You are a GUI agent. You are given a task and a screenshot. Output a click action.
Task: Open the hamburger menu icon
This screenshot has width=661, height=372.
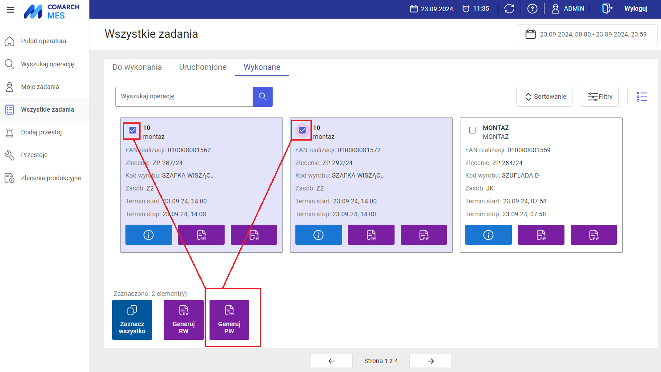pyautogui.click(x=10, y=10)
